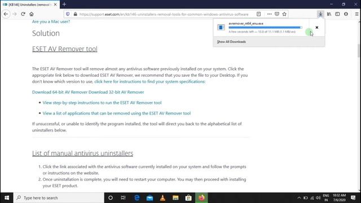Open the Firefox home page

point(32,14)
